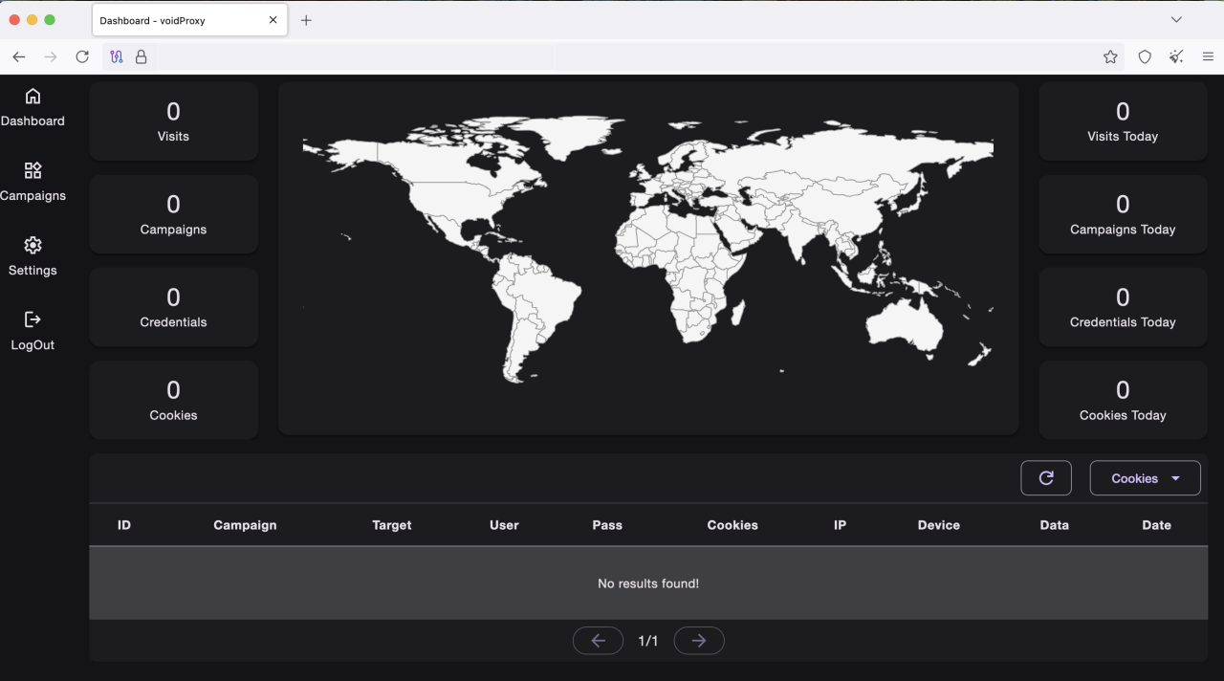
Task: Open tracking protection shield icon
Action: click(x=1145, y=56)
